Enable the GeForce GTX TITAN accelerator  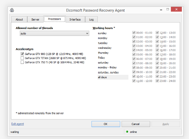[22, 58]
